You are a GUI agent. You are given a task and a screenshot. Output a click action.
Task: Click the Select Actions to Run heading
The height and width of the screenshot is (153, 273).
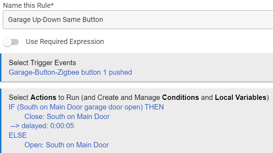tap(138, 97)
